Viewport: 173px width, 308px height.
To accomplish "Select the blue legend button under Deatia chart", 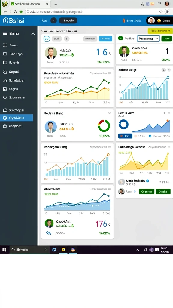I will click(x=125, y=136).
